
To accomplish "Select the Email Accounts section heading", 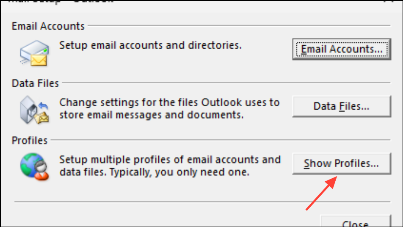I will pos(48,26).
